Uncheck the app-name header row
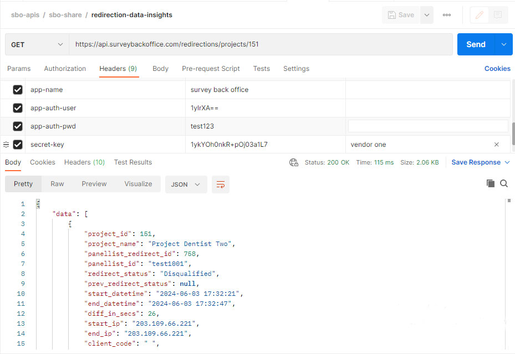Image resolution: width=515 pixels, height=354 pixels. pyautogui.click(x=16, y=89)
